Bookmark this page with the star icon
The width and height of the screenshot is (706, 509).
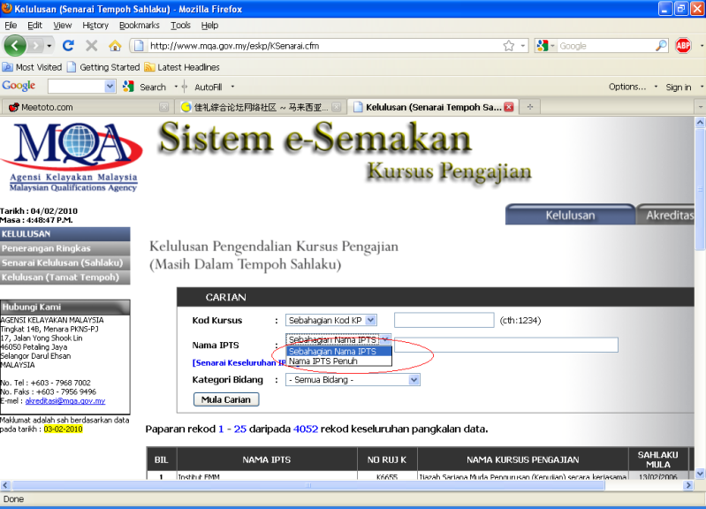pyautogui.click(x=510, y=45)
